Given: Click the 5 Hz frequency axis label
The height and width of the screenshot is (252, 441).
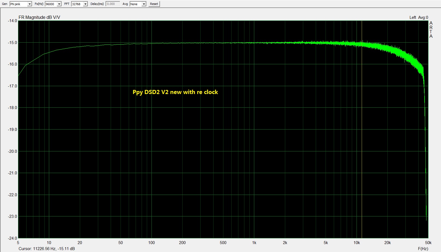Looking at the screenshot, I should tap(18, 243).
